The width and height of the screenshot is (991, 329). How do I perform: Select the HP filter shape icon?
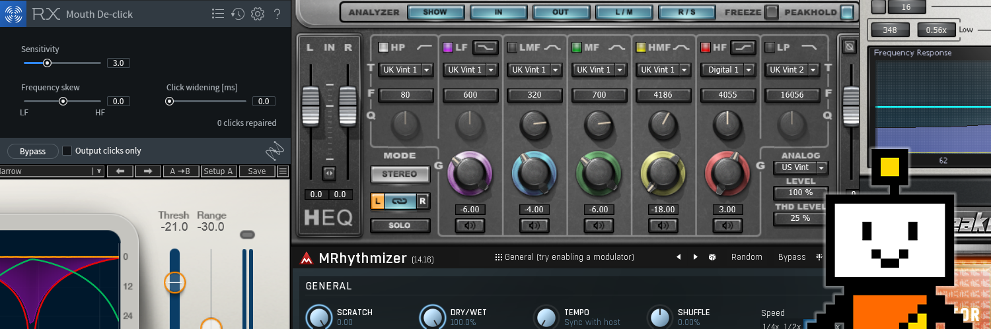[x=424, y=47]
